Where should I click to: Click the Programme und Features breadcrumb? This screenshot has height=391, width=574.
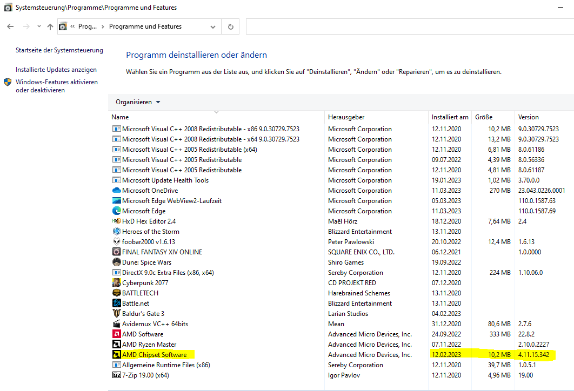pyautogui.click(x=145, y=26)
